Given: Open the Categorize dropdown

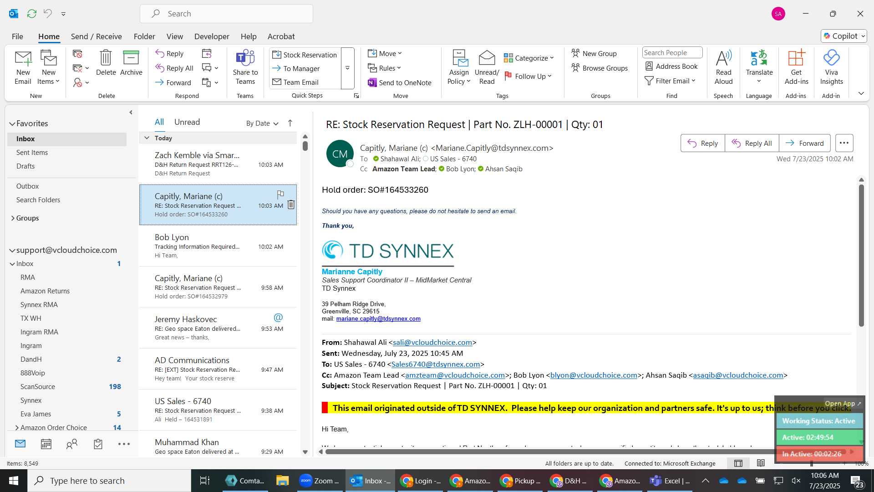Looking at the screenshot, I should point(528,58).
